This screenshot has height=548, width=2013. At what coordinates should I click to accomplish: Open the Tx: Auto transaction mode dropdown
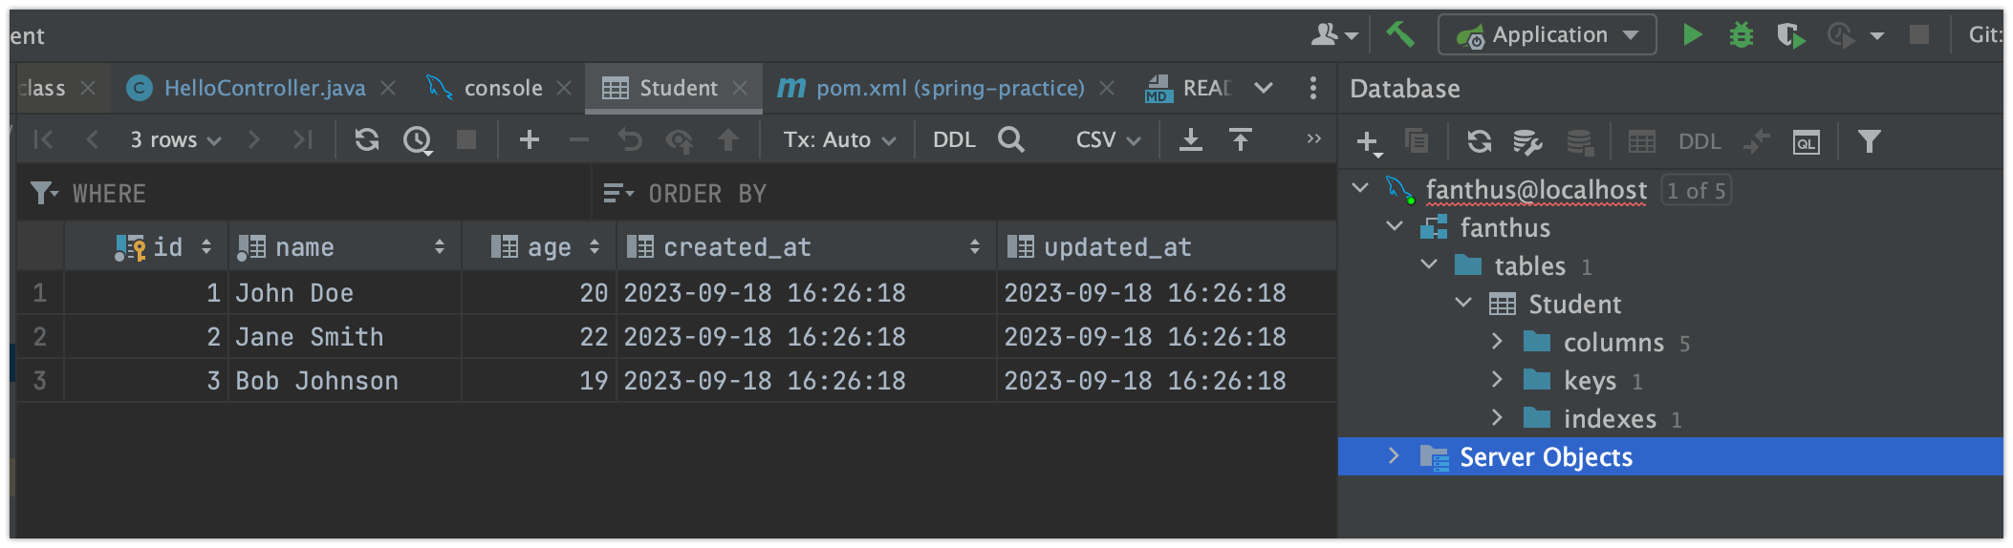pyautogui.click(x=839, y=140)
